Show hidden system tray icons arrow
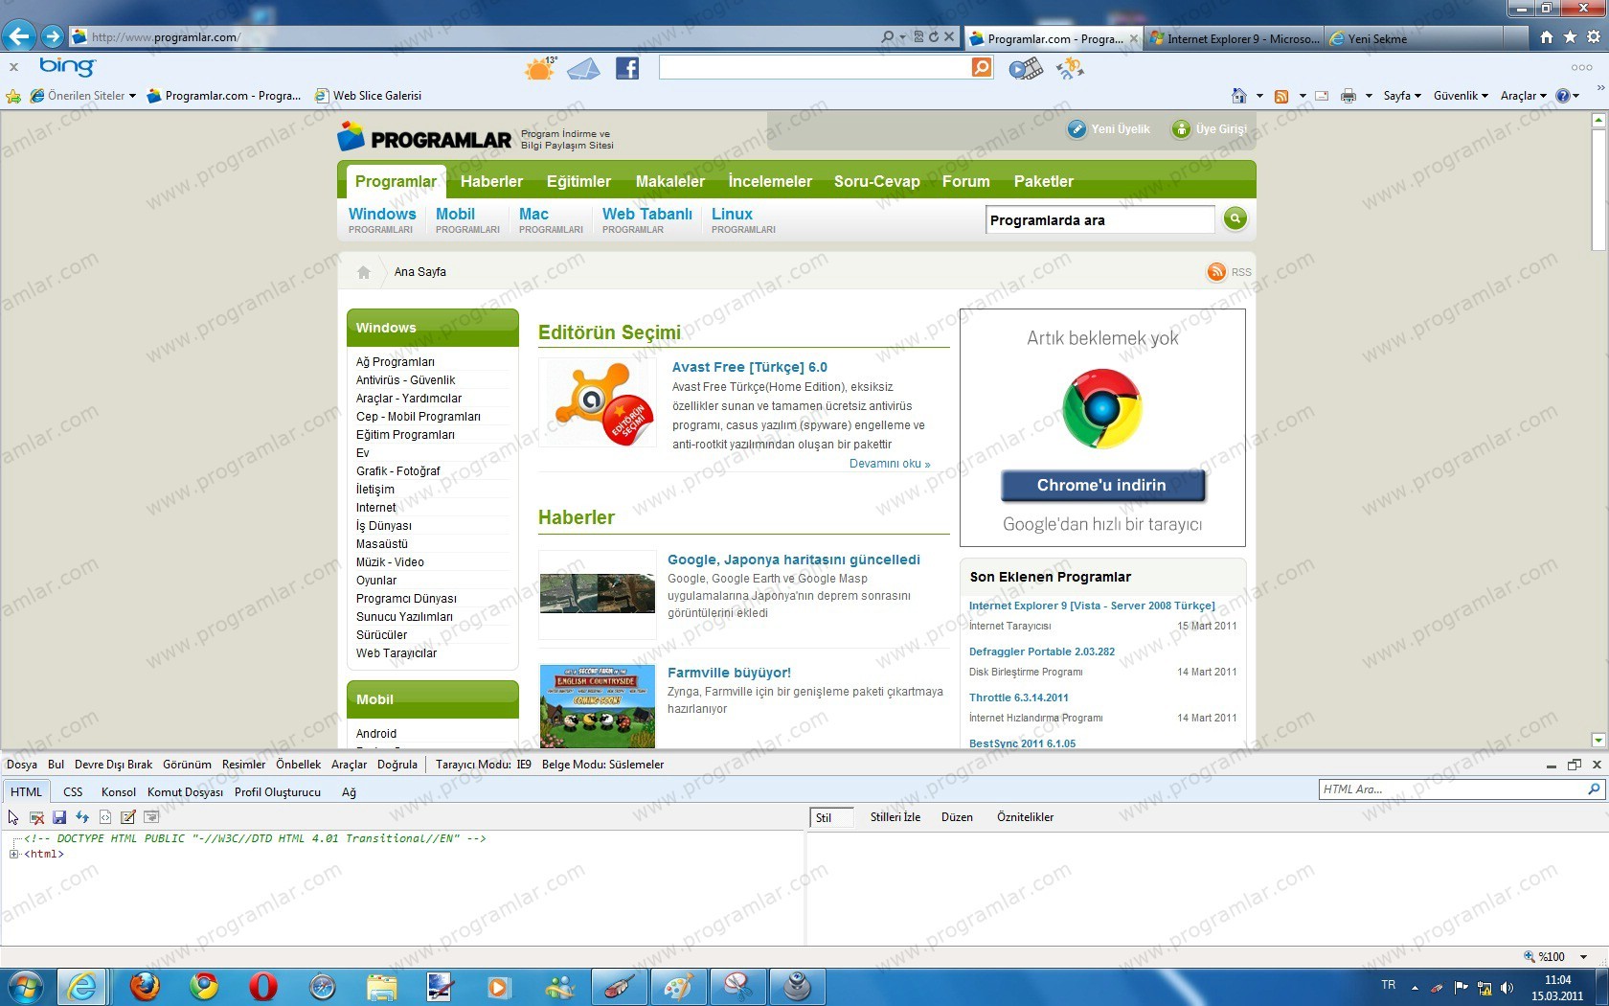1609x1006 pixels. click(x=1415, y=988)
